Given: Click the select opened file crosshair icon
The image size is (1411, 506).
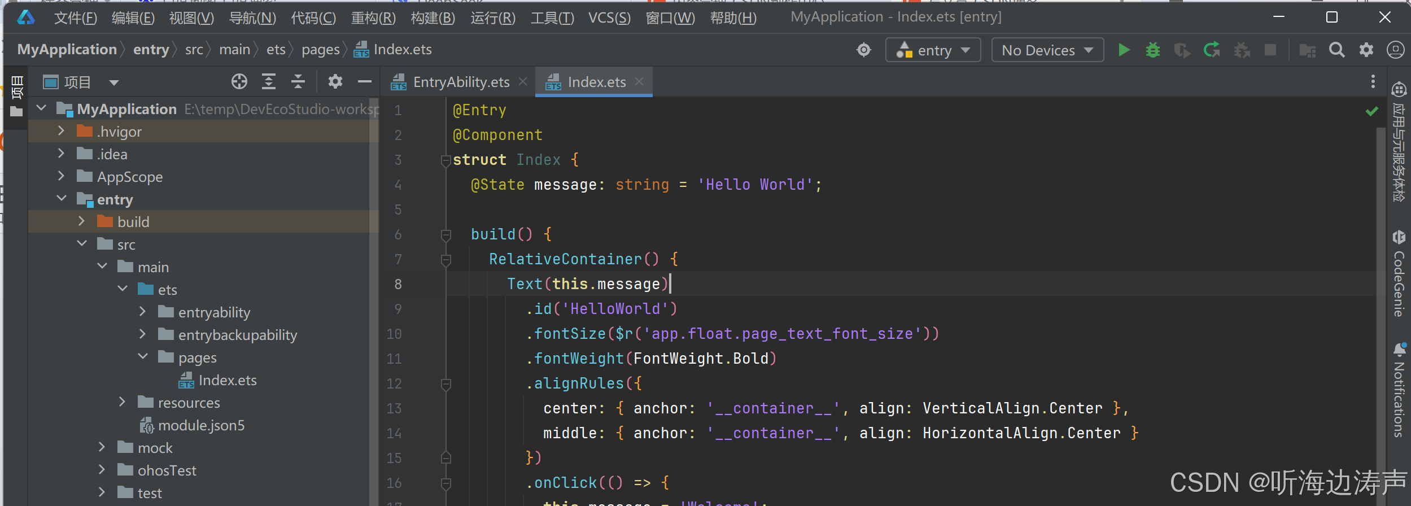Looking at the screenshot, I should pos(239,82).
